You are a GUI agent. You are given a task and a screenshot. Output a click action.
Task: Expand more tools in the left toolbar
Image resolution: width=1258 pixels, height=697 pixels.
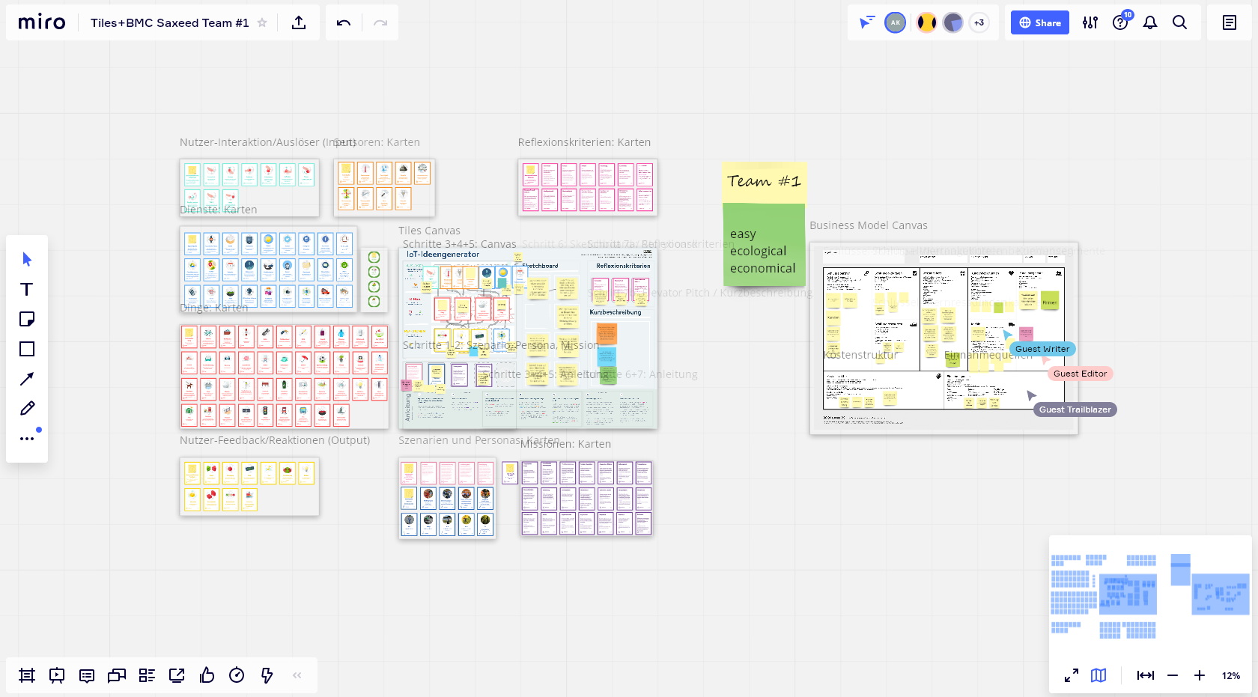pos(27,438)
